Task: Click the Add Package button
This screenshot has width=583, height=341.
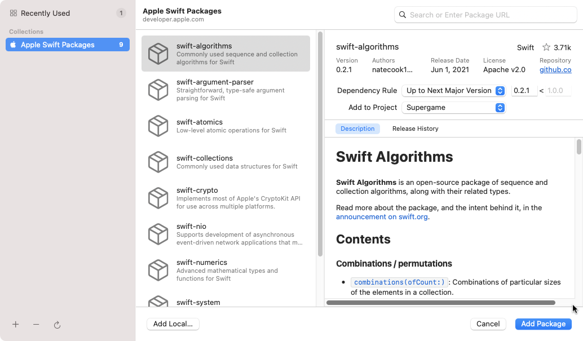Action: click(x=543, y=324)
